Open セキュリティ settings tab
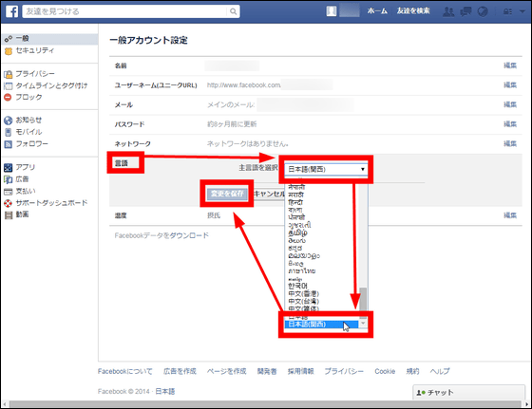 click(x=35, y=50)
